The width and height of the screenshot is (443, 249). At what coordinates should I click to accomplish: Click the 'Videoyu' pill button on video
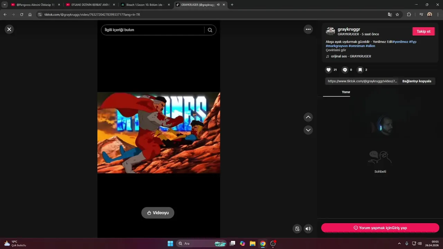[158, 213]
